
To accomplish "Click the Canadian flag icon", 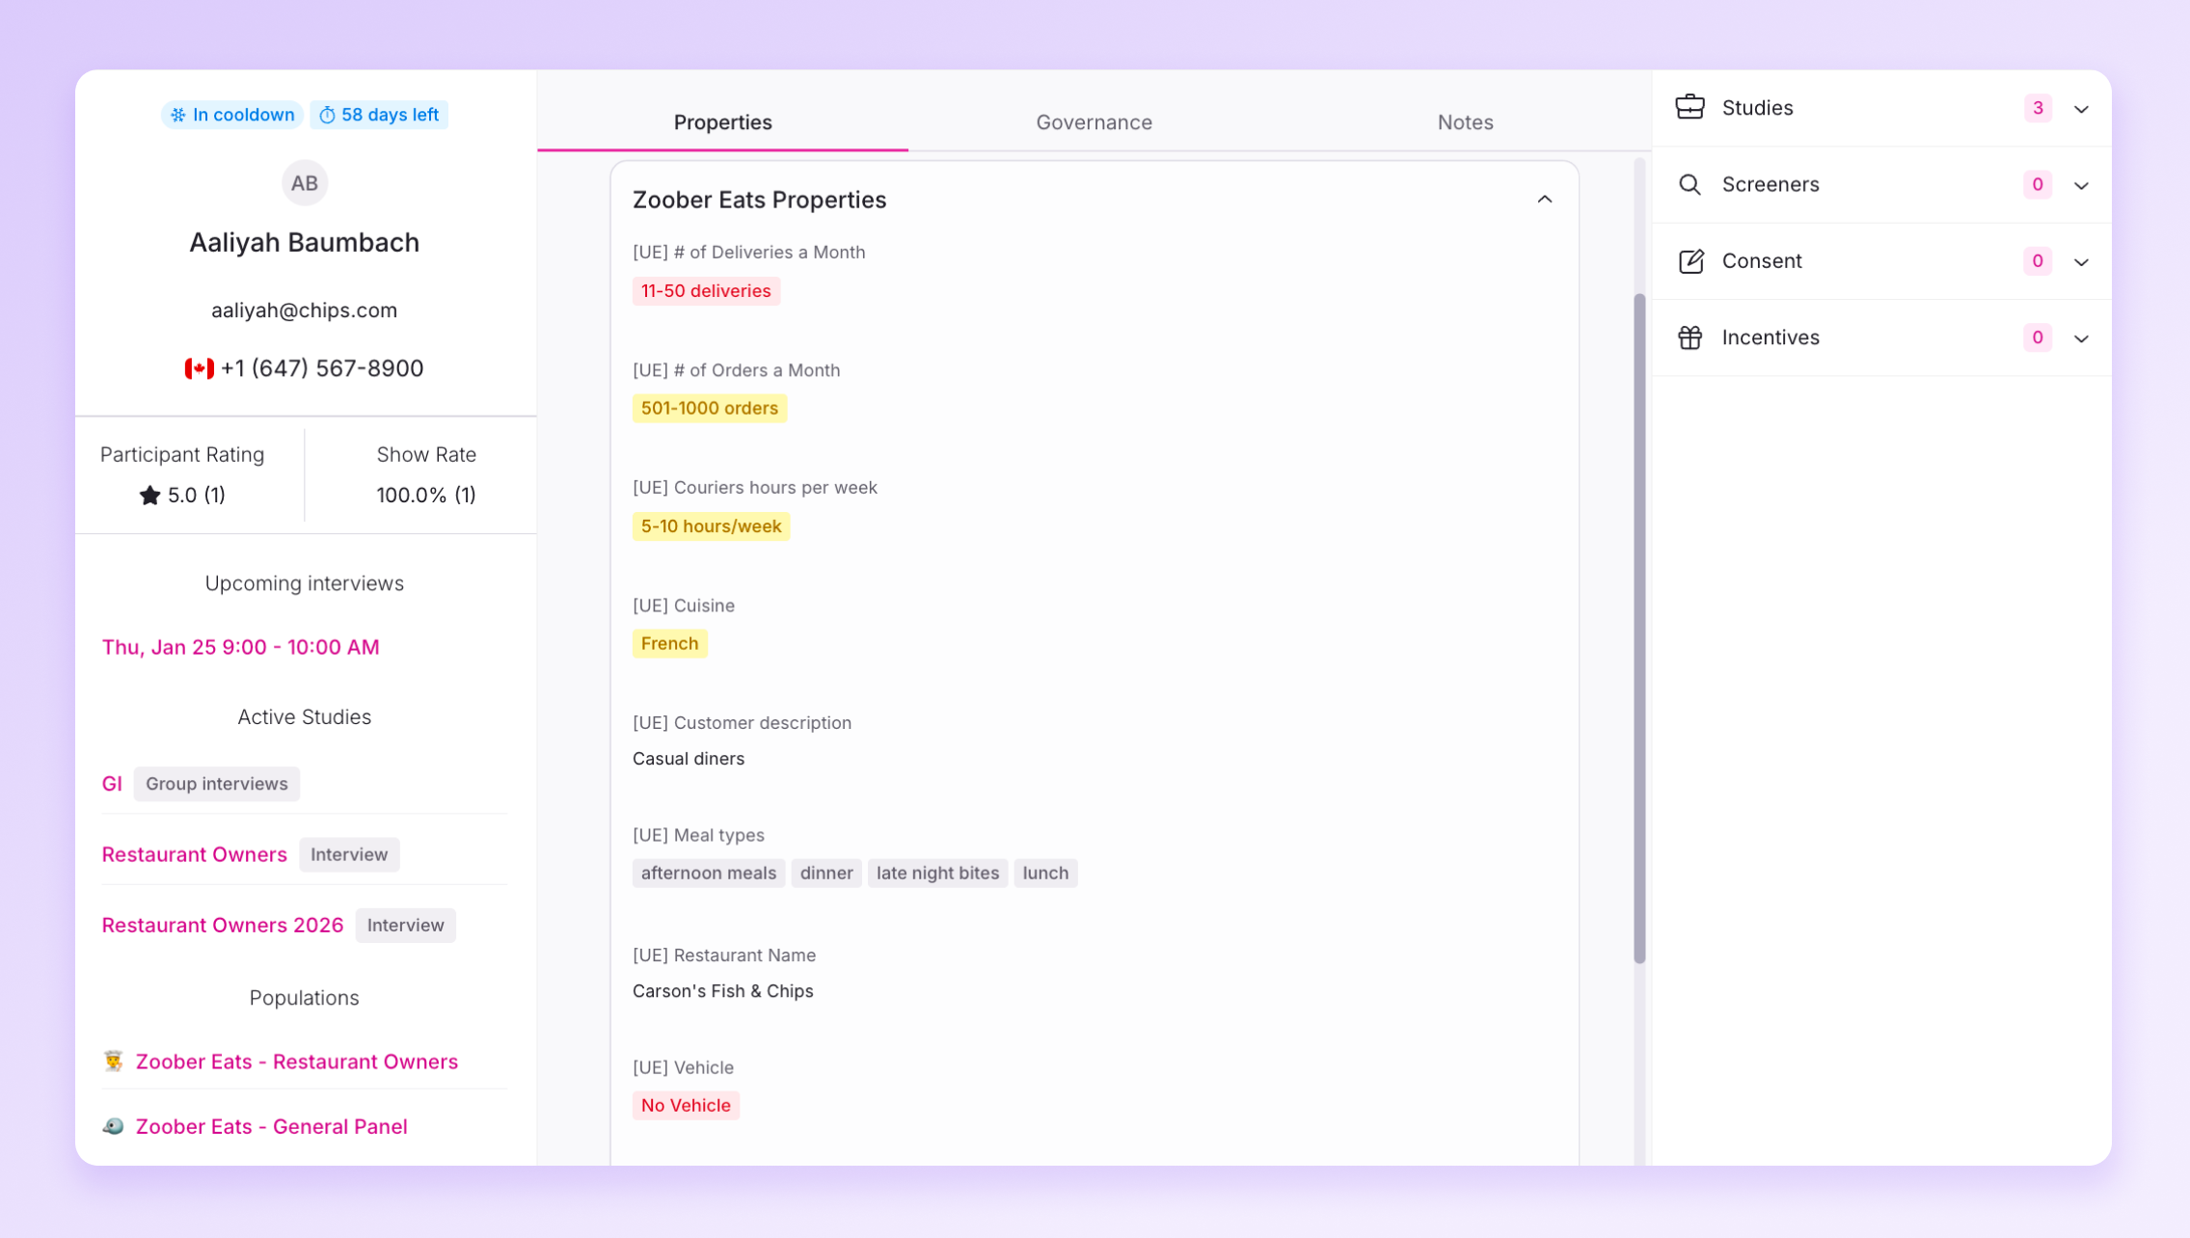I will (x=199, y=368).
